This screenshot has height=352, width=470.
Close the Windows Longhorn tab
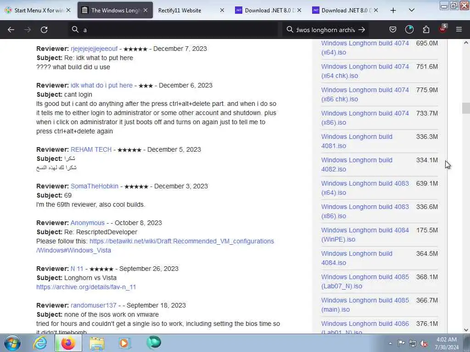145,10
